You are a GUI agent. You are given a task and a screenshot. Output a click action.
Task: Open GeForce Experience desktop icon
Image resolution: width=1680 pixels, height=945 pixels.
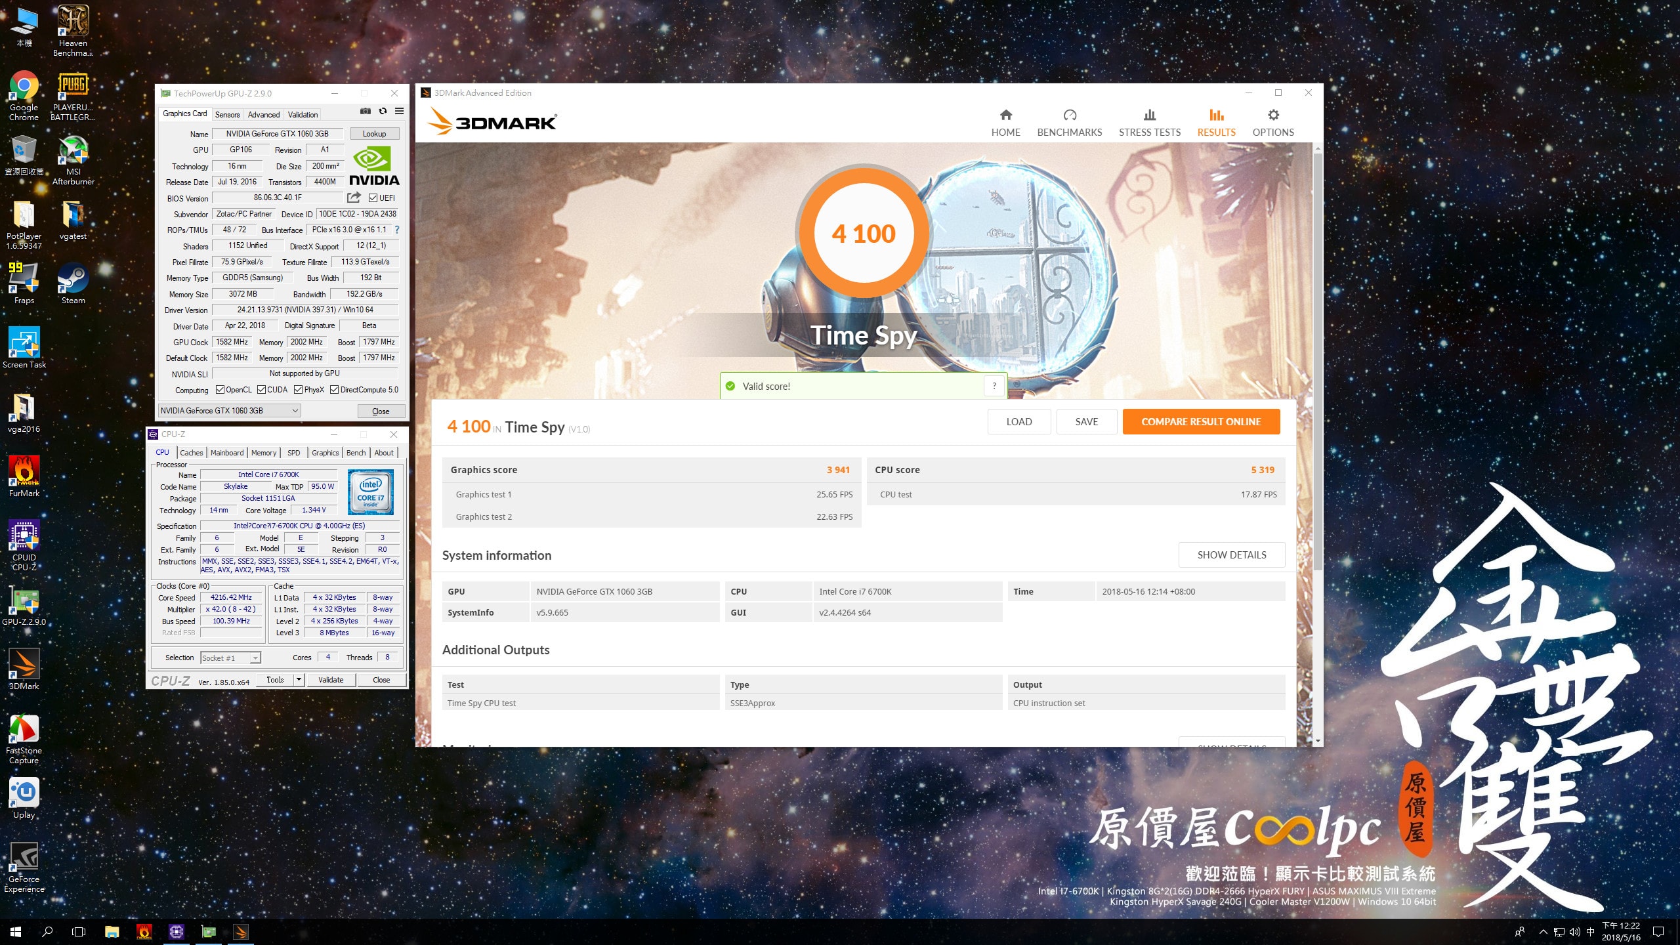(x=24, y=868)
